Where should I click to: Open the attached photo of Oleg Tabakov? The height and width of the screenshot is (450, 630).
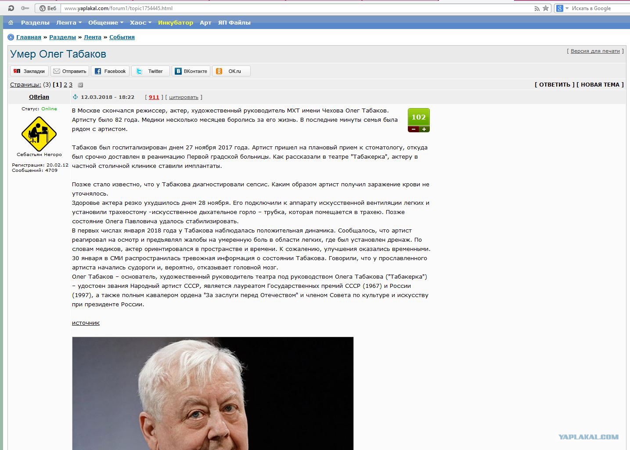click(x=212, y=393)
